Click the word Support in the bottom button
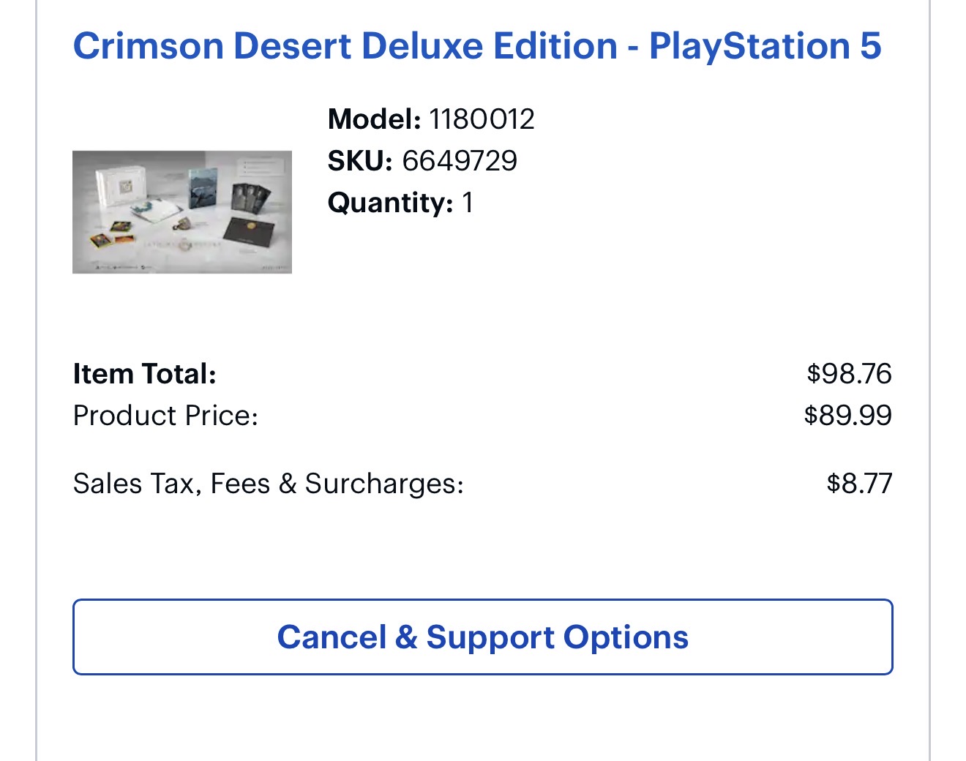The height and width of the screenshot is (761, 966). click(x=490, y=637)
